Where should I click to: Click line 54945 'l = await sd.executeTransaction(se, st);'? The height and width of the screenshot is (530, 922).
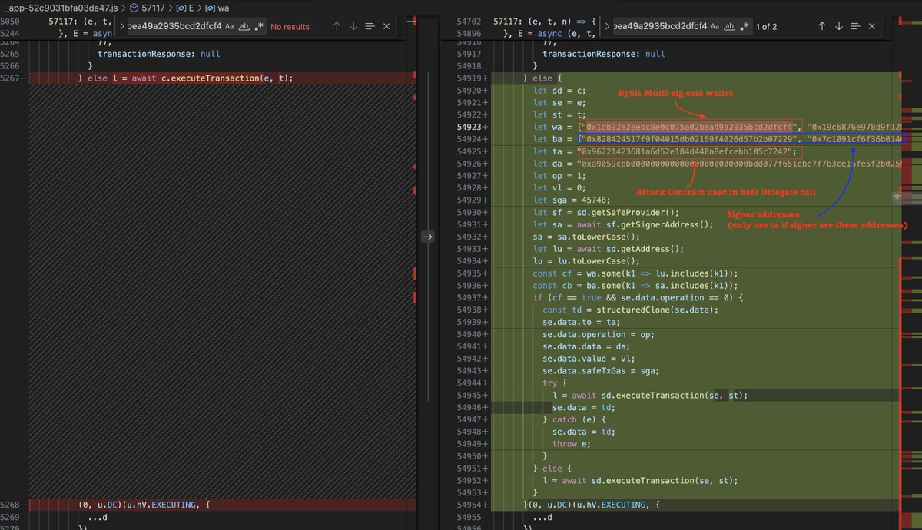(x=650, y=395)
